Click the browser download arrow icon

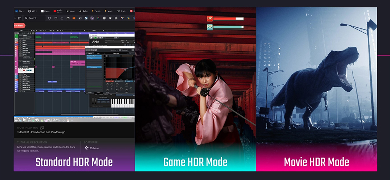coord(62,18)
